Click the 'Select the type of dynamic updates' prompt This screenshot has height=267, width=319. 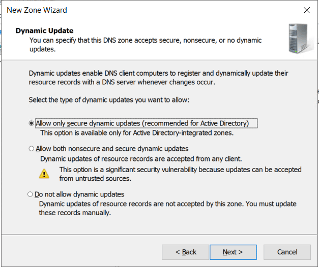pos(109,100)
